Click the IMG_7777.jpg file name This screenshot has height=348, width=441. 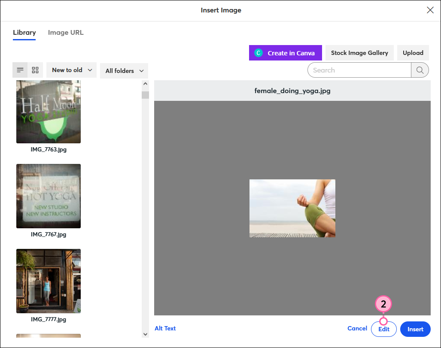[x=49, y=319]
